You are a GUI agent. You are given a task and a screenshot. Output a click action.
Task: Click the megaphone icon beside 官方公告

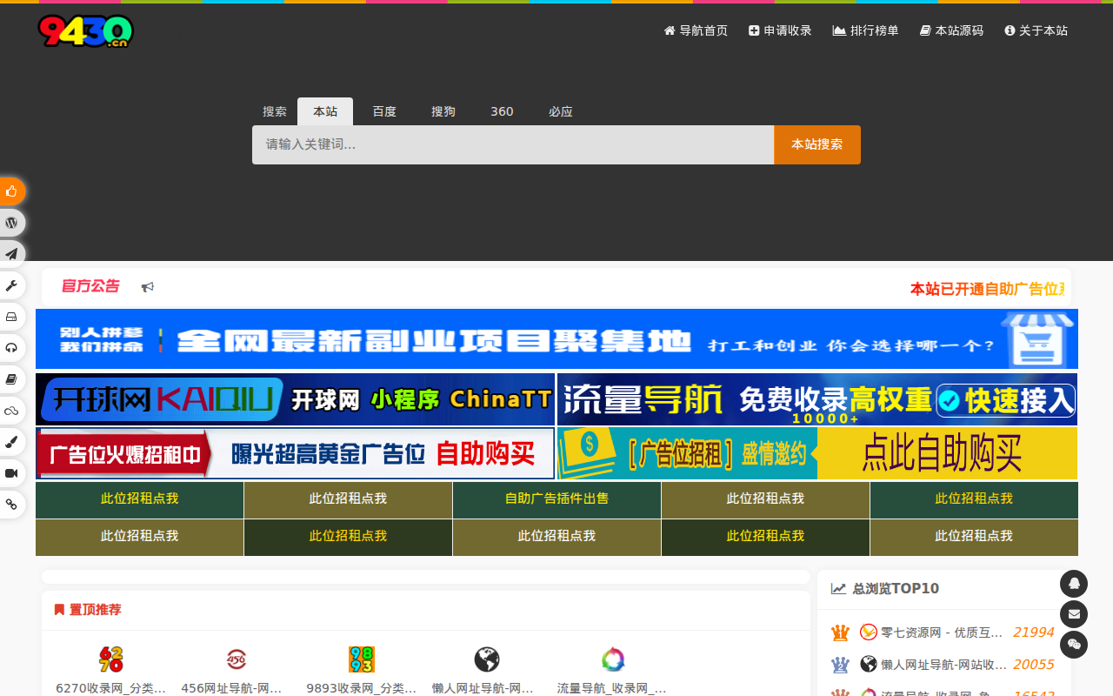coord(148,286)
